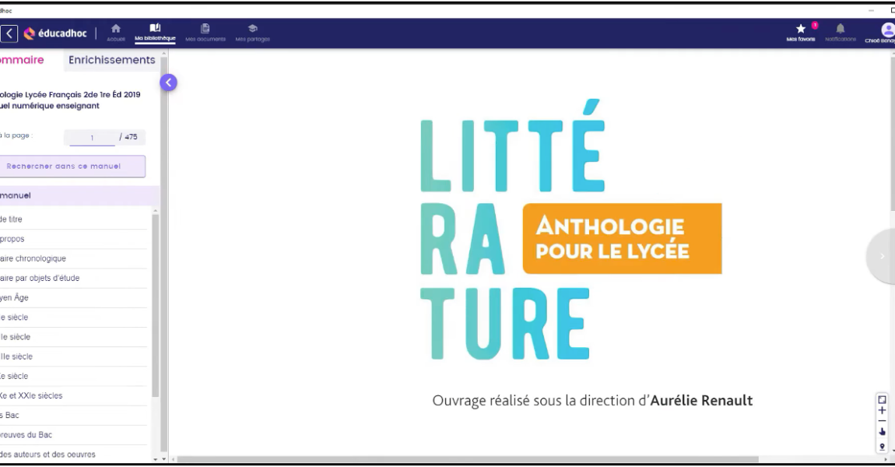This screenshot has height=467, width=895.
Task: Go to Accueil home icon
Action: tap(116, 32)
